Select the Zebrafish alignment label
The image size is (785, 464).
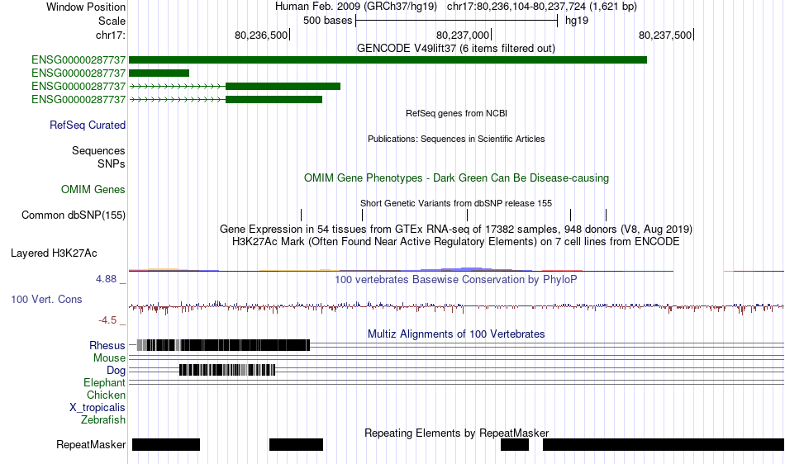(x=103, y=419)
